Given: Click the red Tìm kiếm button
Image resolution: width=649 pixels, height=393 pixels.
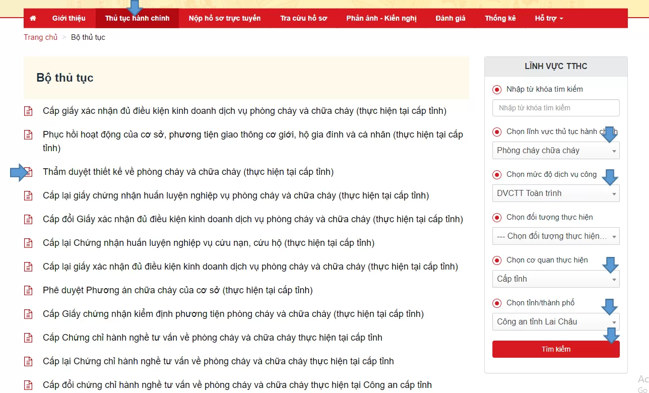Looking at the screenshot, I should [x=556, y=349].
